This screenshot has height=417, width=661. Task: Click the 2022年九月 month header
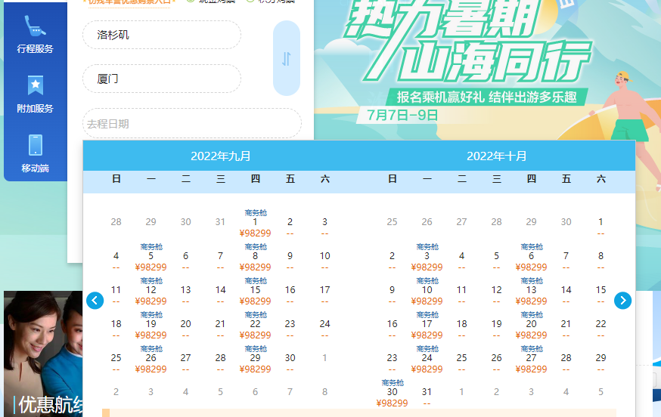[221, 156]
